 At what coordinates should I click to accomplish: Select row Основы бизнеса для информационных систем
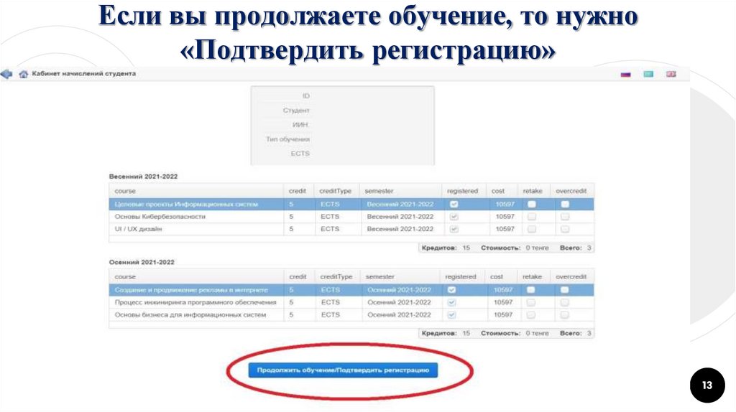pos(351,315)
